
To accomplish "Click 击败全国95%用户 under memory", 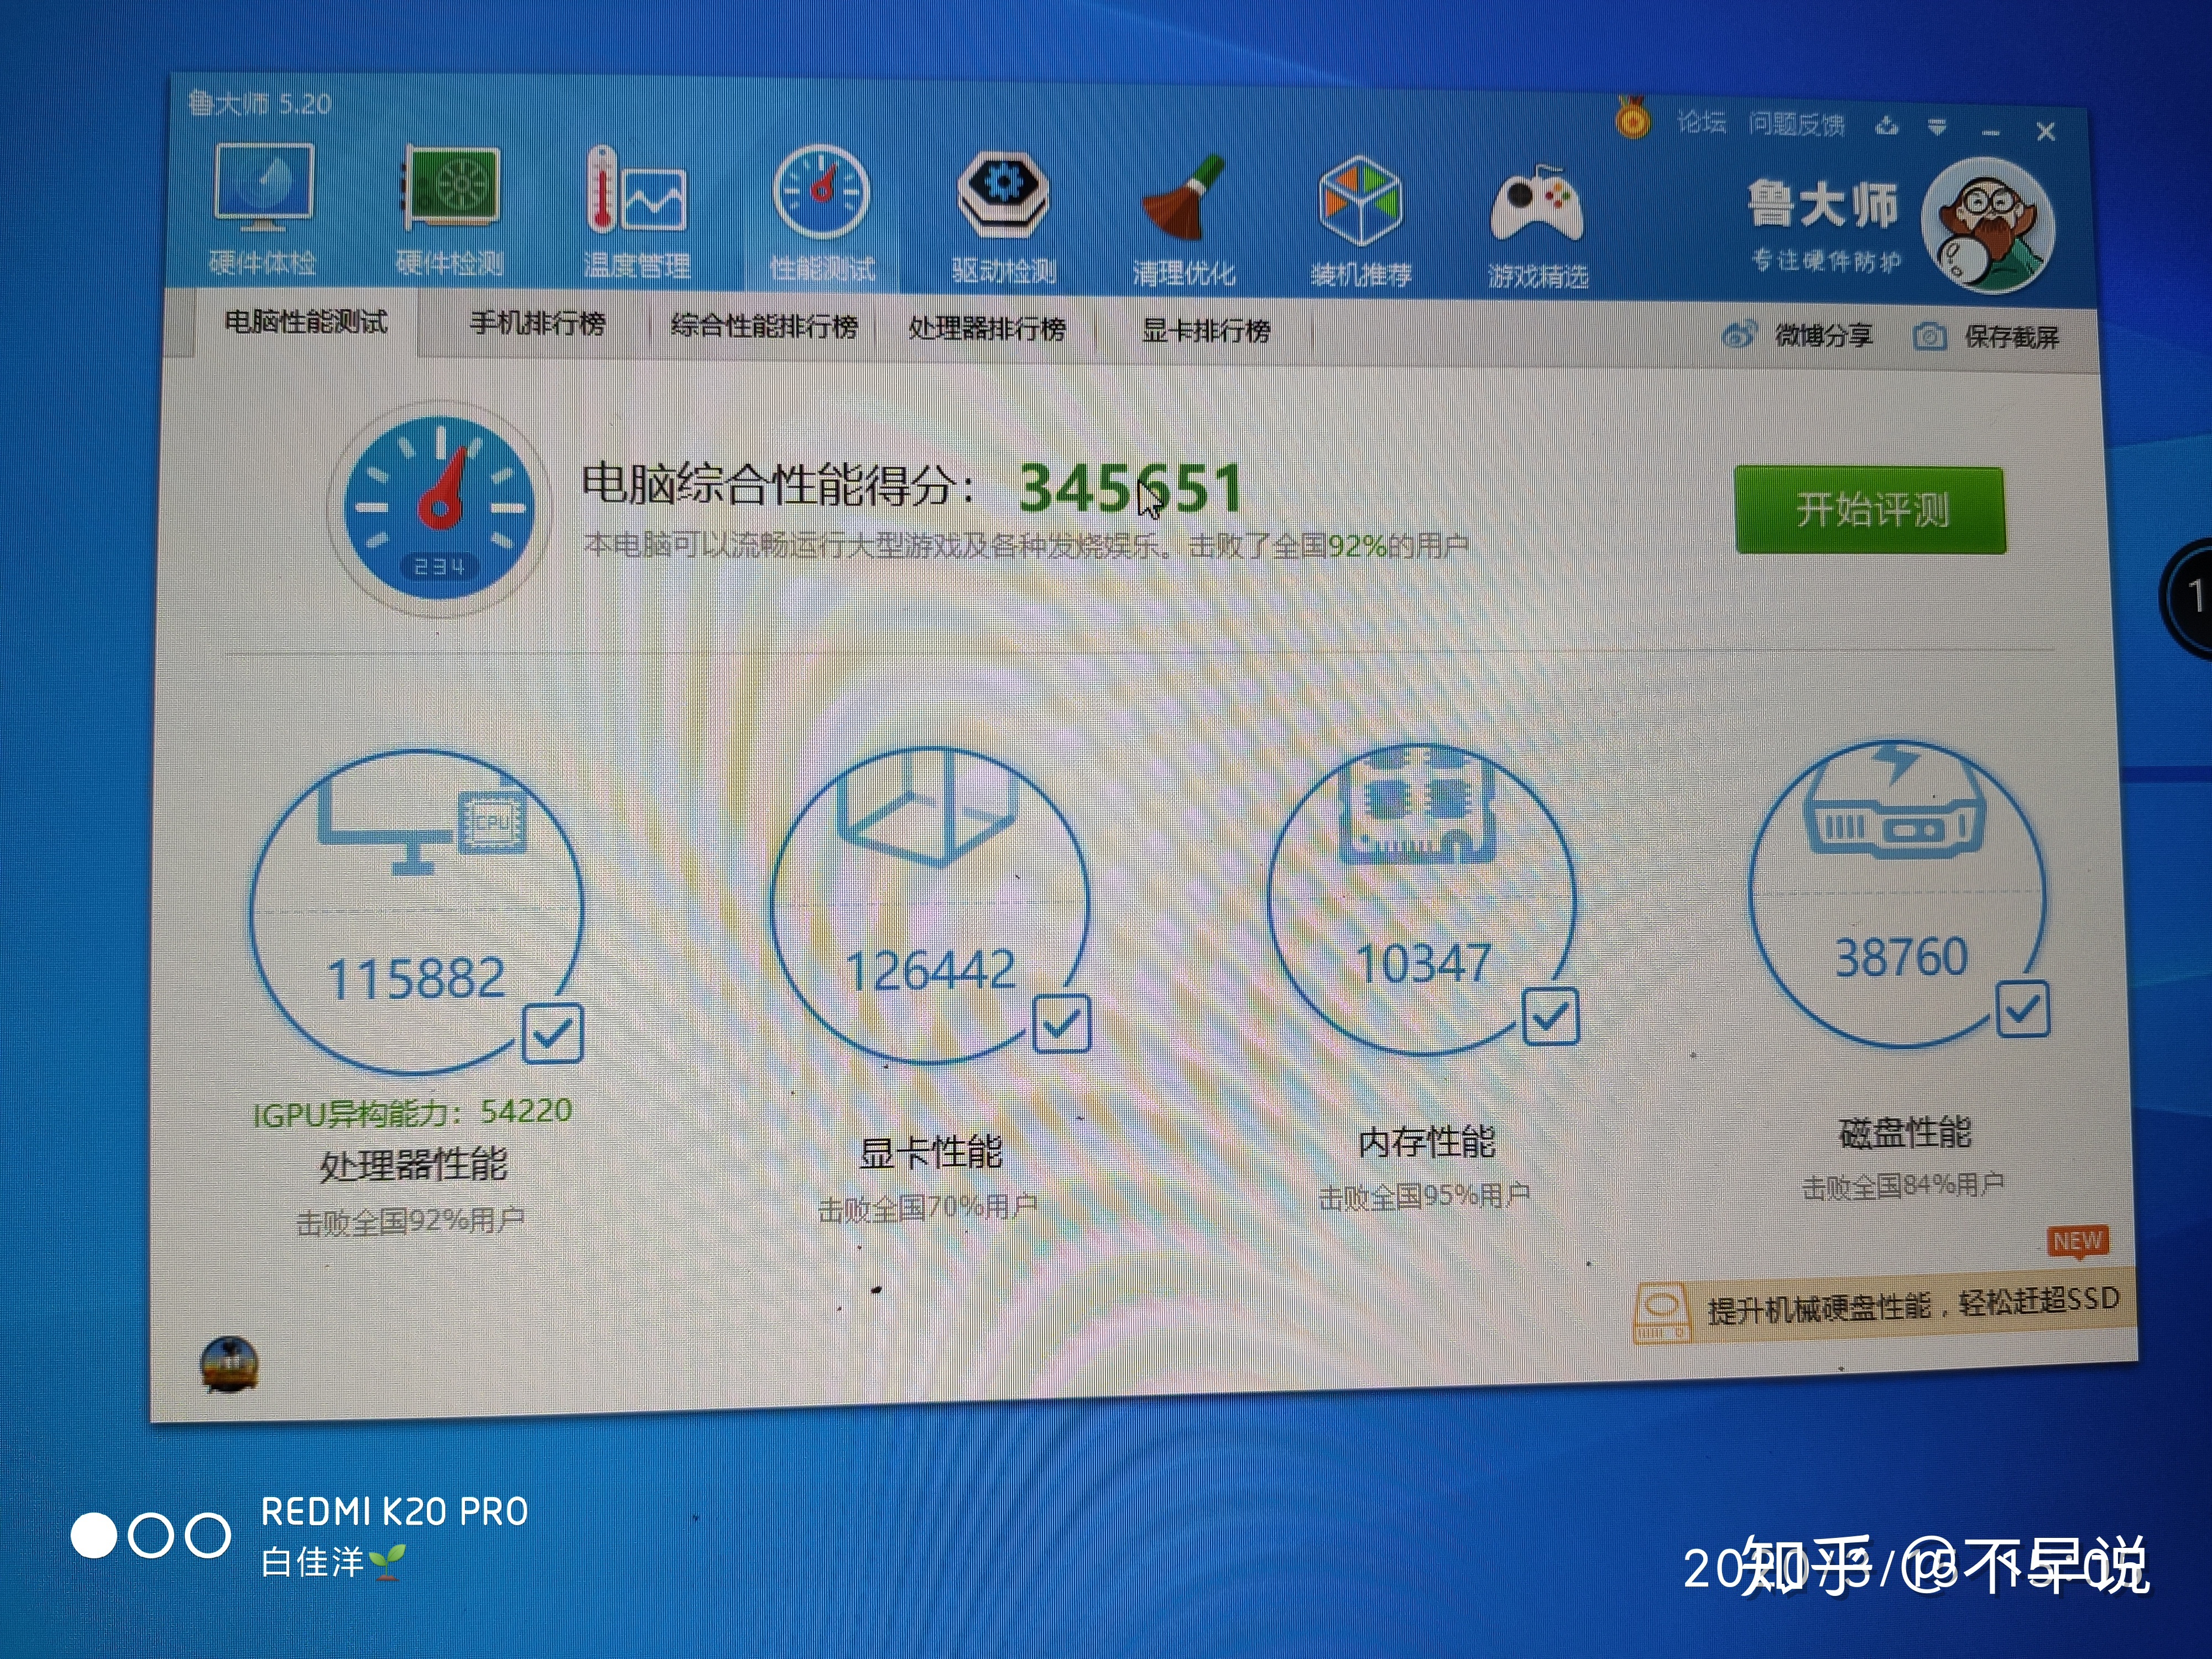I will (x=1424, y=1196).
